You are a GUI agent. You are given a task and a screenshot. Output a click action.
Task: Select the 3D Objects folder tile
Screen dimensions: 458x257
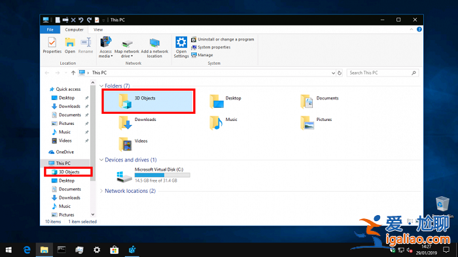149,101
